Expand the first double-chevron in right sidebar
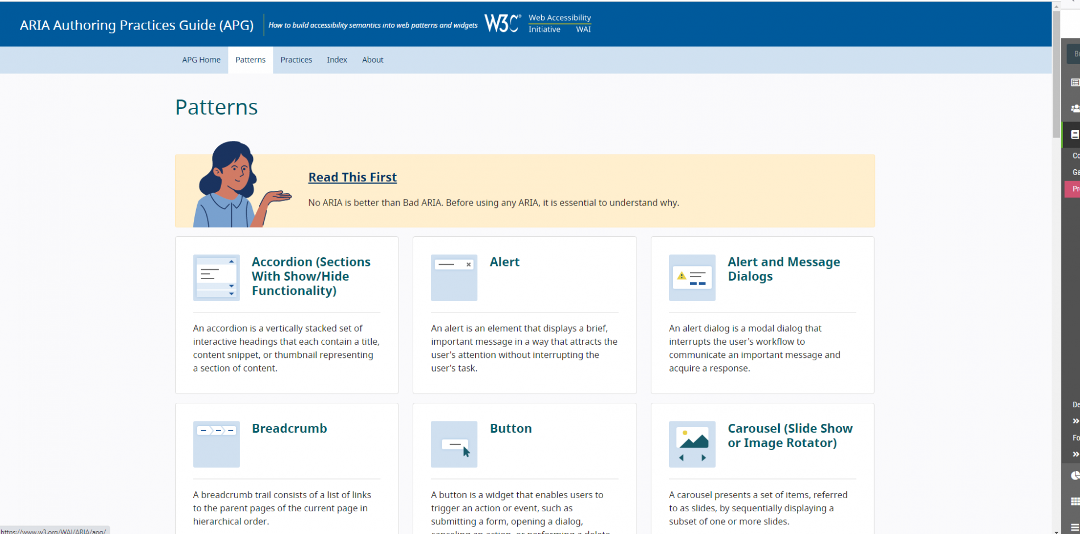Viewport: 1080px width, 534px height. tap(1075, 421)
